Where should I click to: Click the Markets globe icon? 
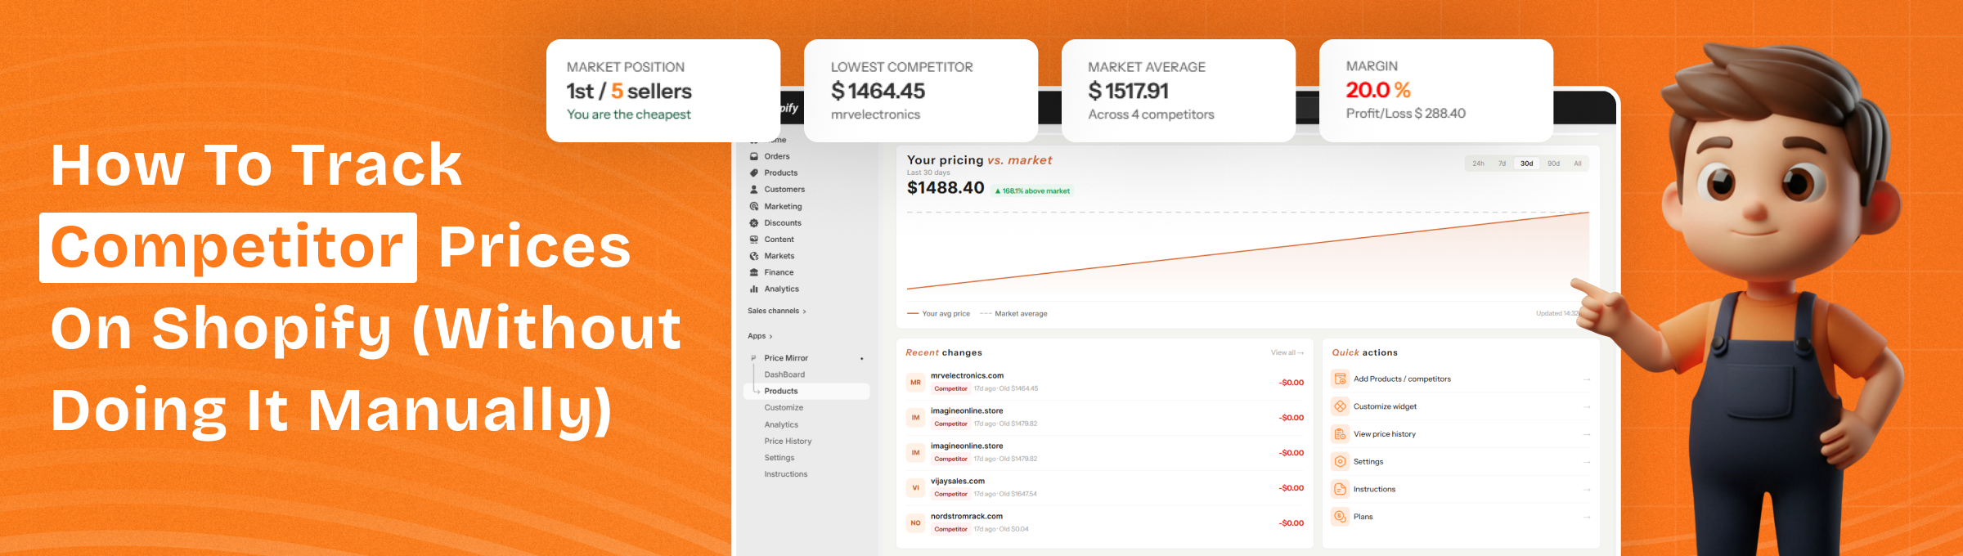pos(754,256)
